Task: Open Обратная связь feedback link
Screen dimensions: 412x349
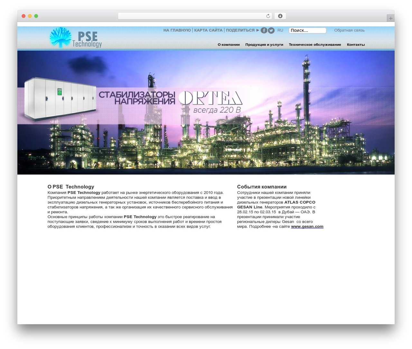Action: point(349,30)
